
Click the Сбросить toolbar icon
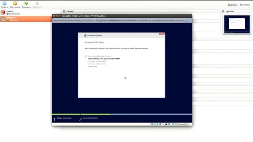click(x=37, y=3)
